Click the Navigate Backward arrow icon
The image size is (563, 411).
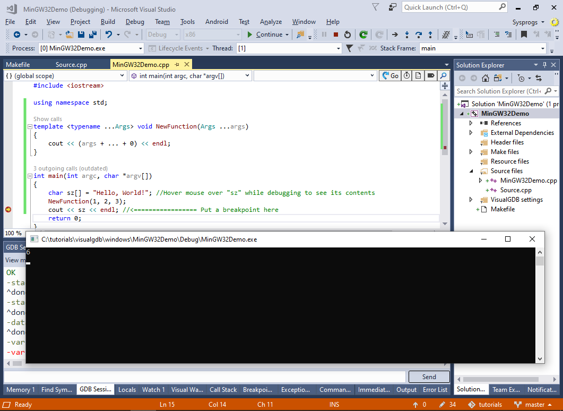click(x=16, y=35)
